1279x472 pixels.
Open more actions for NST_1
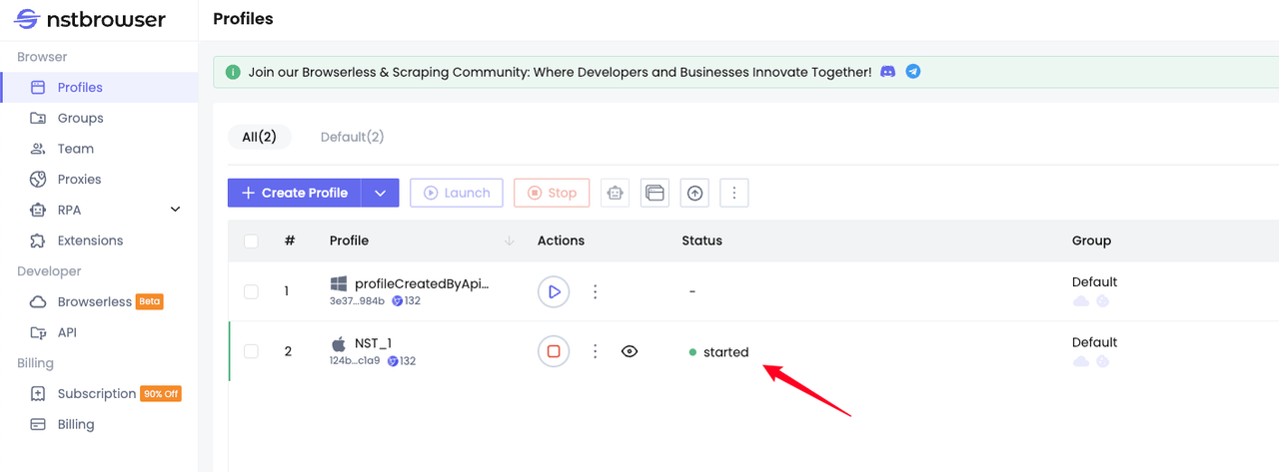click(x=596, y=351)
